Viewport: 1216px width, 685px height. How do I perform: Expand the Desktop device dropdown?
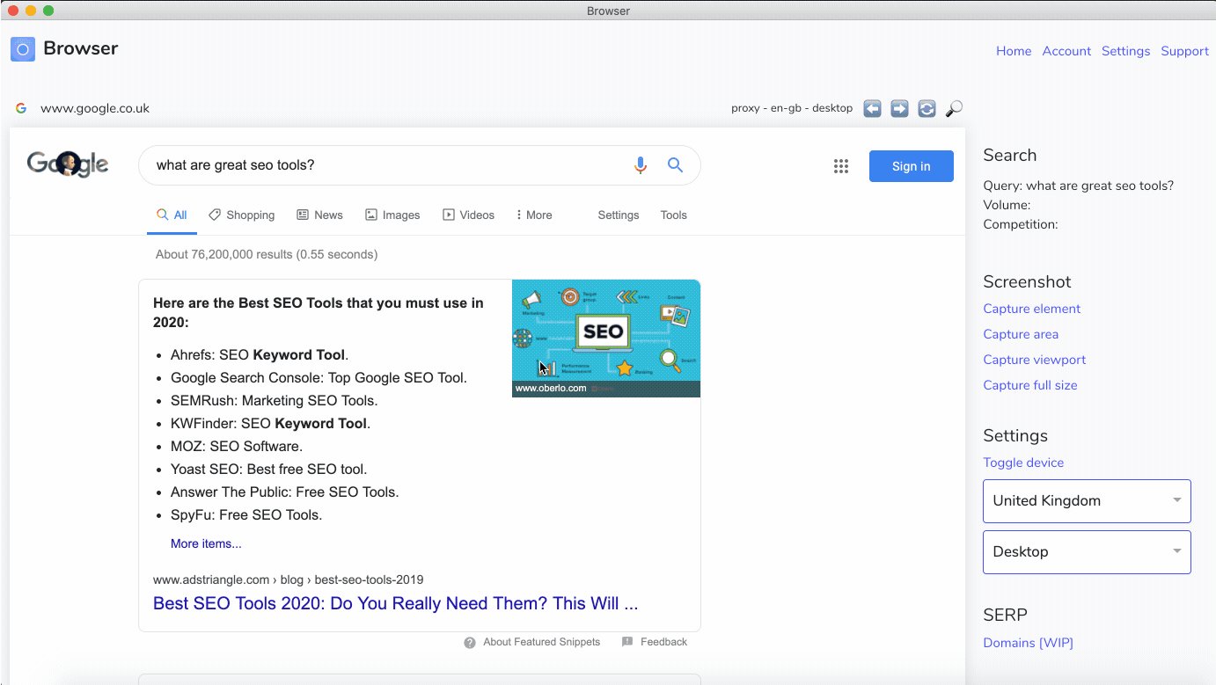coord(1087,552)
